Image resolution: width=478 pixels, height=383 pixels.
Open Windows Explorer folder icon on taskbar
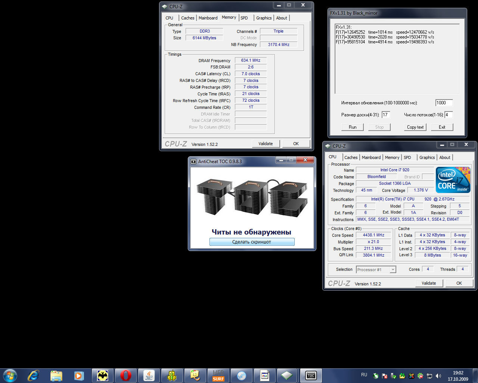click(56, 375)
